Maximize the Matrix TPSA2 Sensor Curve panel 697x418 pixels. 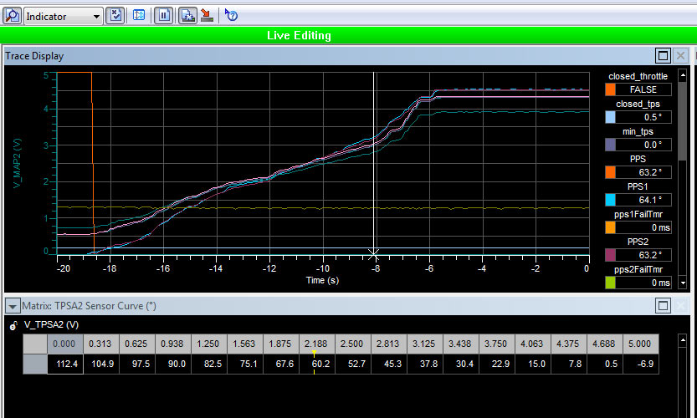click(x=663, y=306)
